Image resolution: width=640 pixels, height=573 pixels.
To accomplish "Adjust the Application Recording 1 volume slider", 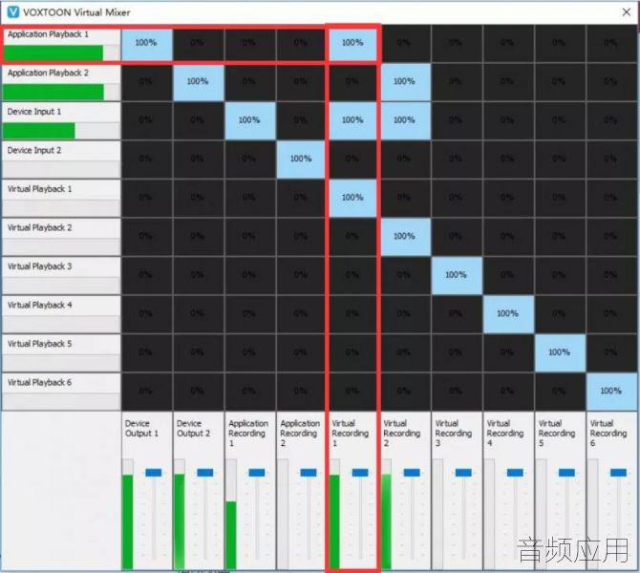I will [257, 473].
